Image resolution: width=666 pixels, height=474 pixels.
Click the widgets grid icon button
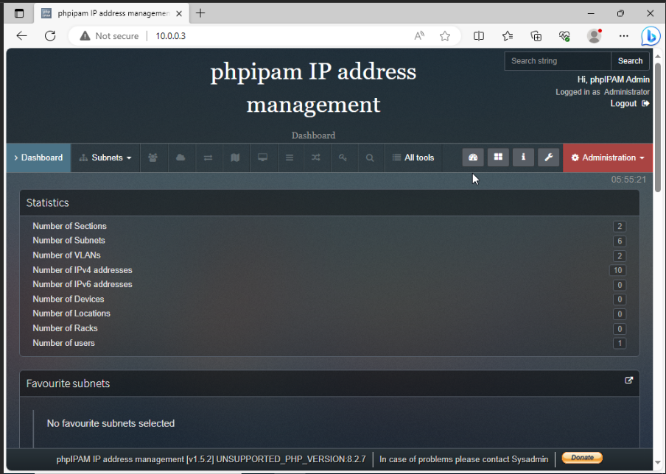pos(498,158)
